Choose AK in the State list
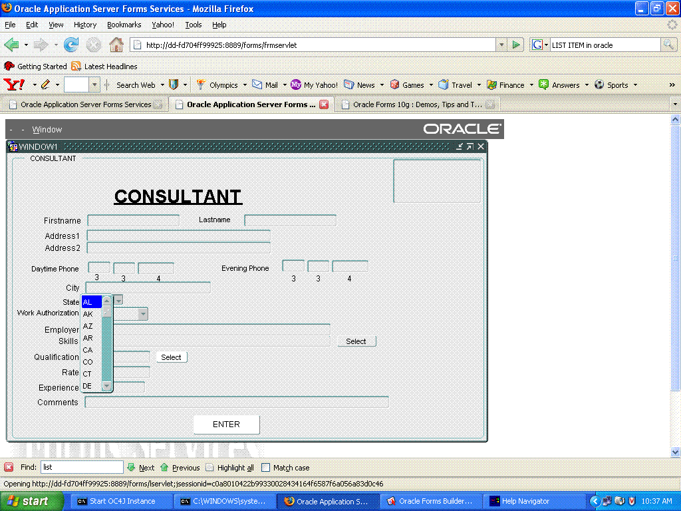Viewport: 681px width, 511px height. point(91,314)
